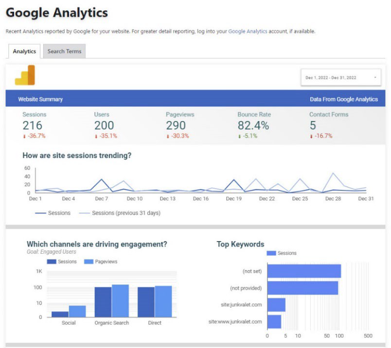
Task: Click the Sessions legend swatch under Top Keywords
Action: tap(271, 253)
